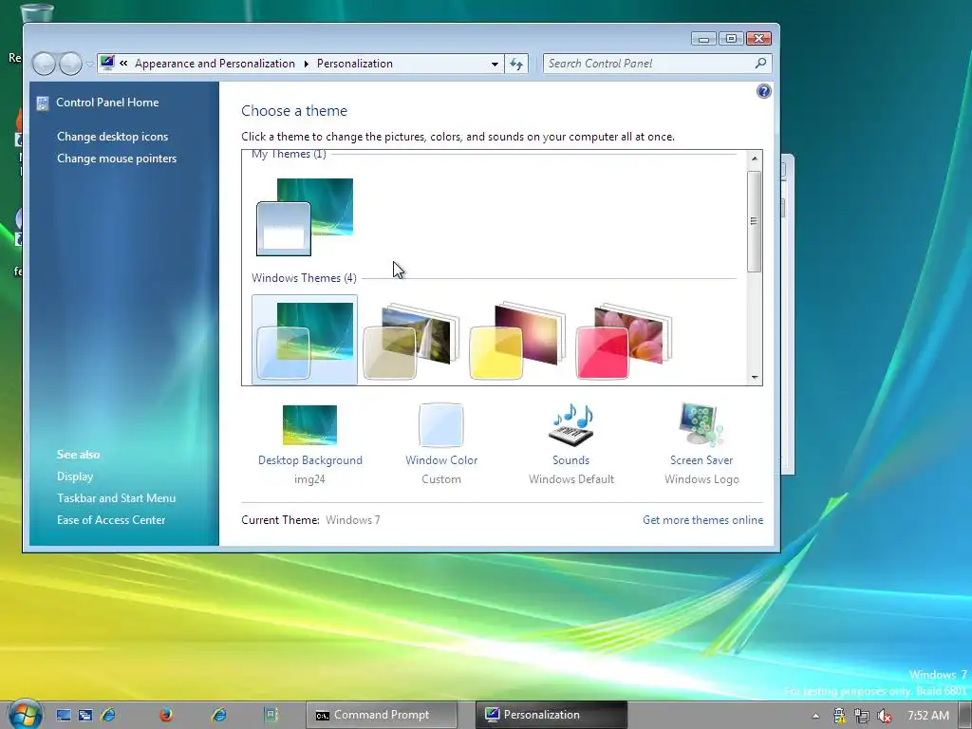Click the Window Color swatch icon
Viewport: 972px width, 729px height.
click(x=440, y=424)
